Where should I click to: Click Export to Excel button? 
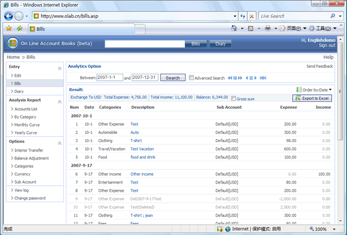pos(312,98)
